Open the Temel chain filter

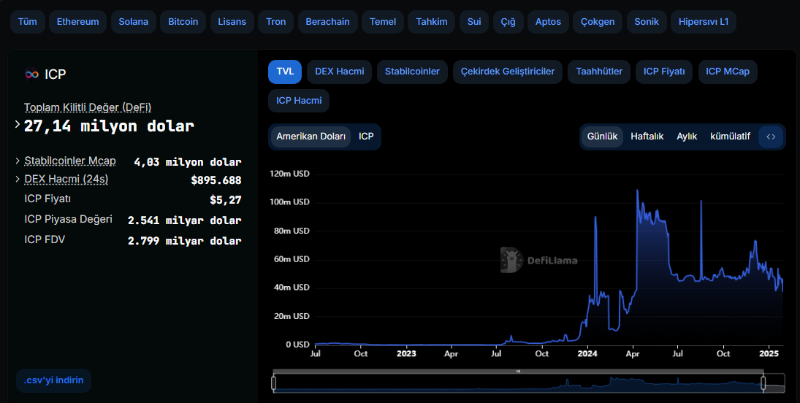383,22
